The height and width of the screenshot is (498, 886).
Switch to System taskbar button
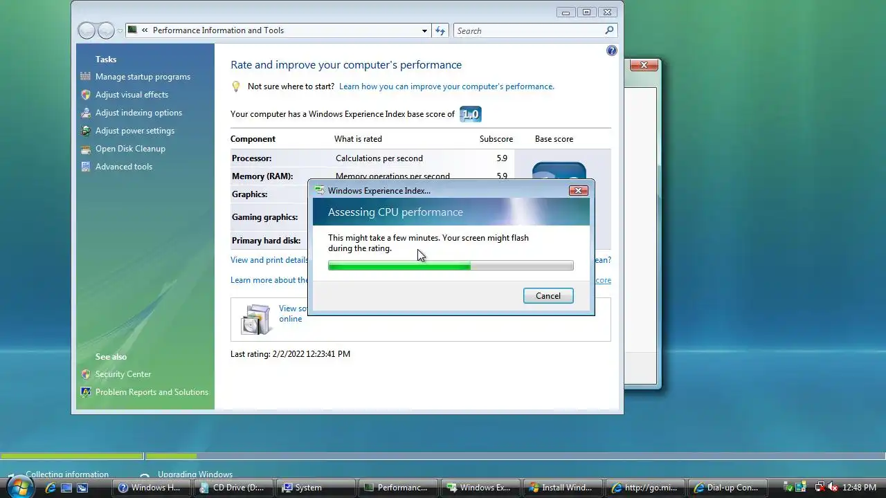click(315, 488)
